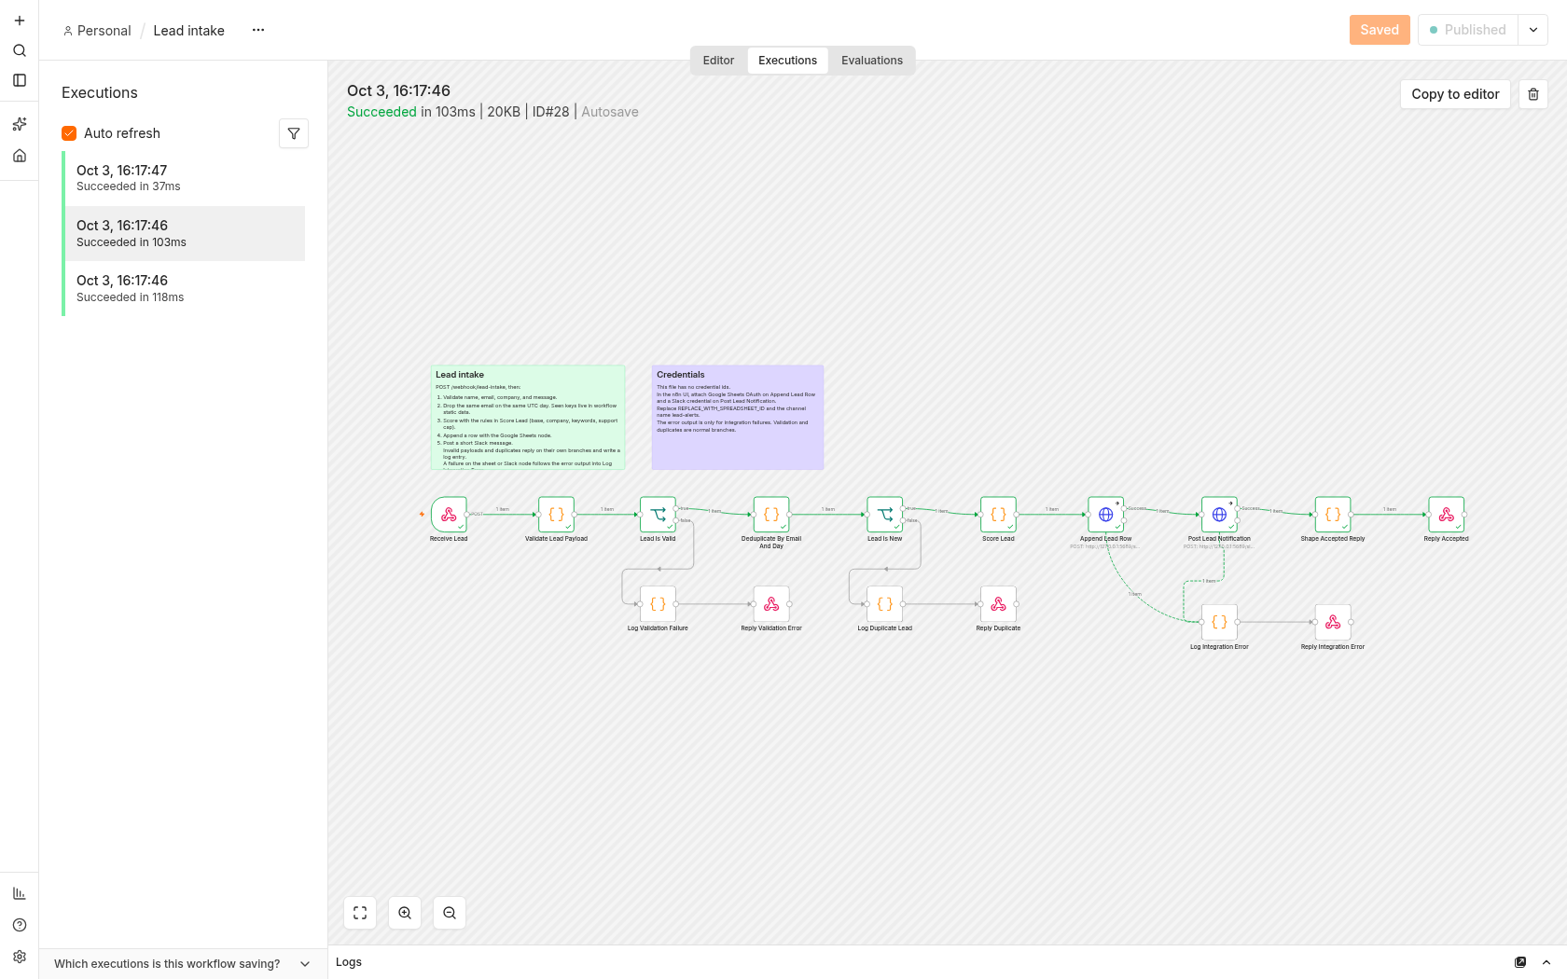Delete this execution with trash icon

coord(1533,94)
